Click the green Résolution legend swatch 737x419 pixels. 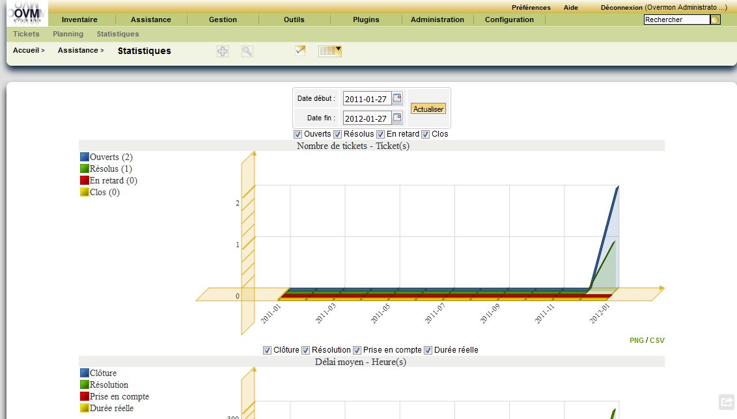[85, 385]
